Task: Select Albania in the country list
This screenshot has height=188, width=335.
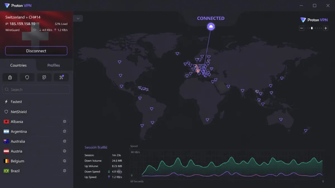Action: [x=36, y=121]
